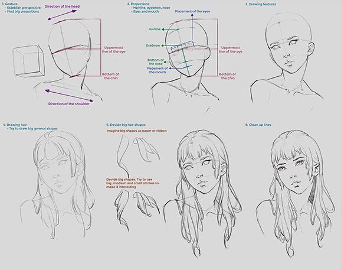Image resolution: width=341 pixels, height=270 pixels.
Task: Click "Uppermost line of the eye" in step 1
Action: pyautogui.click(x=114, y=50)
